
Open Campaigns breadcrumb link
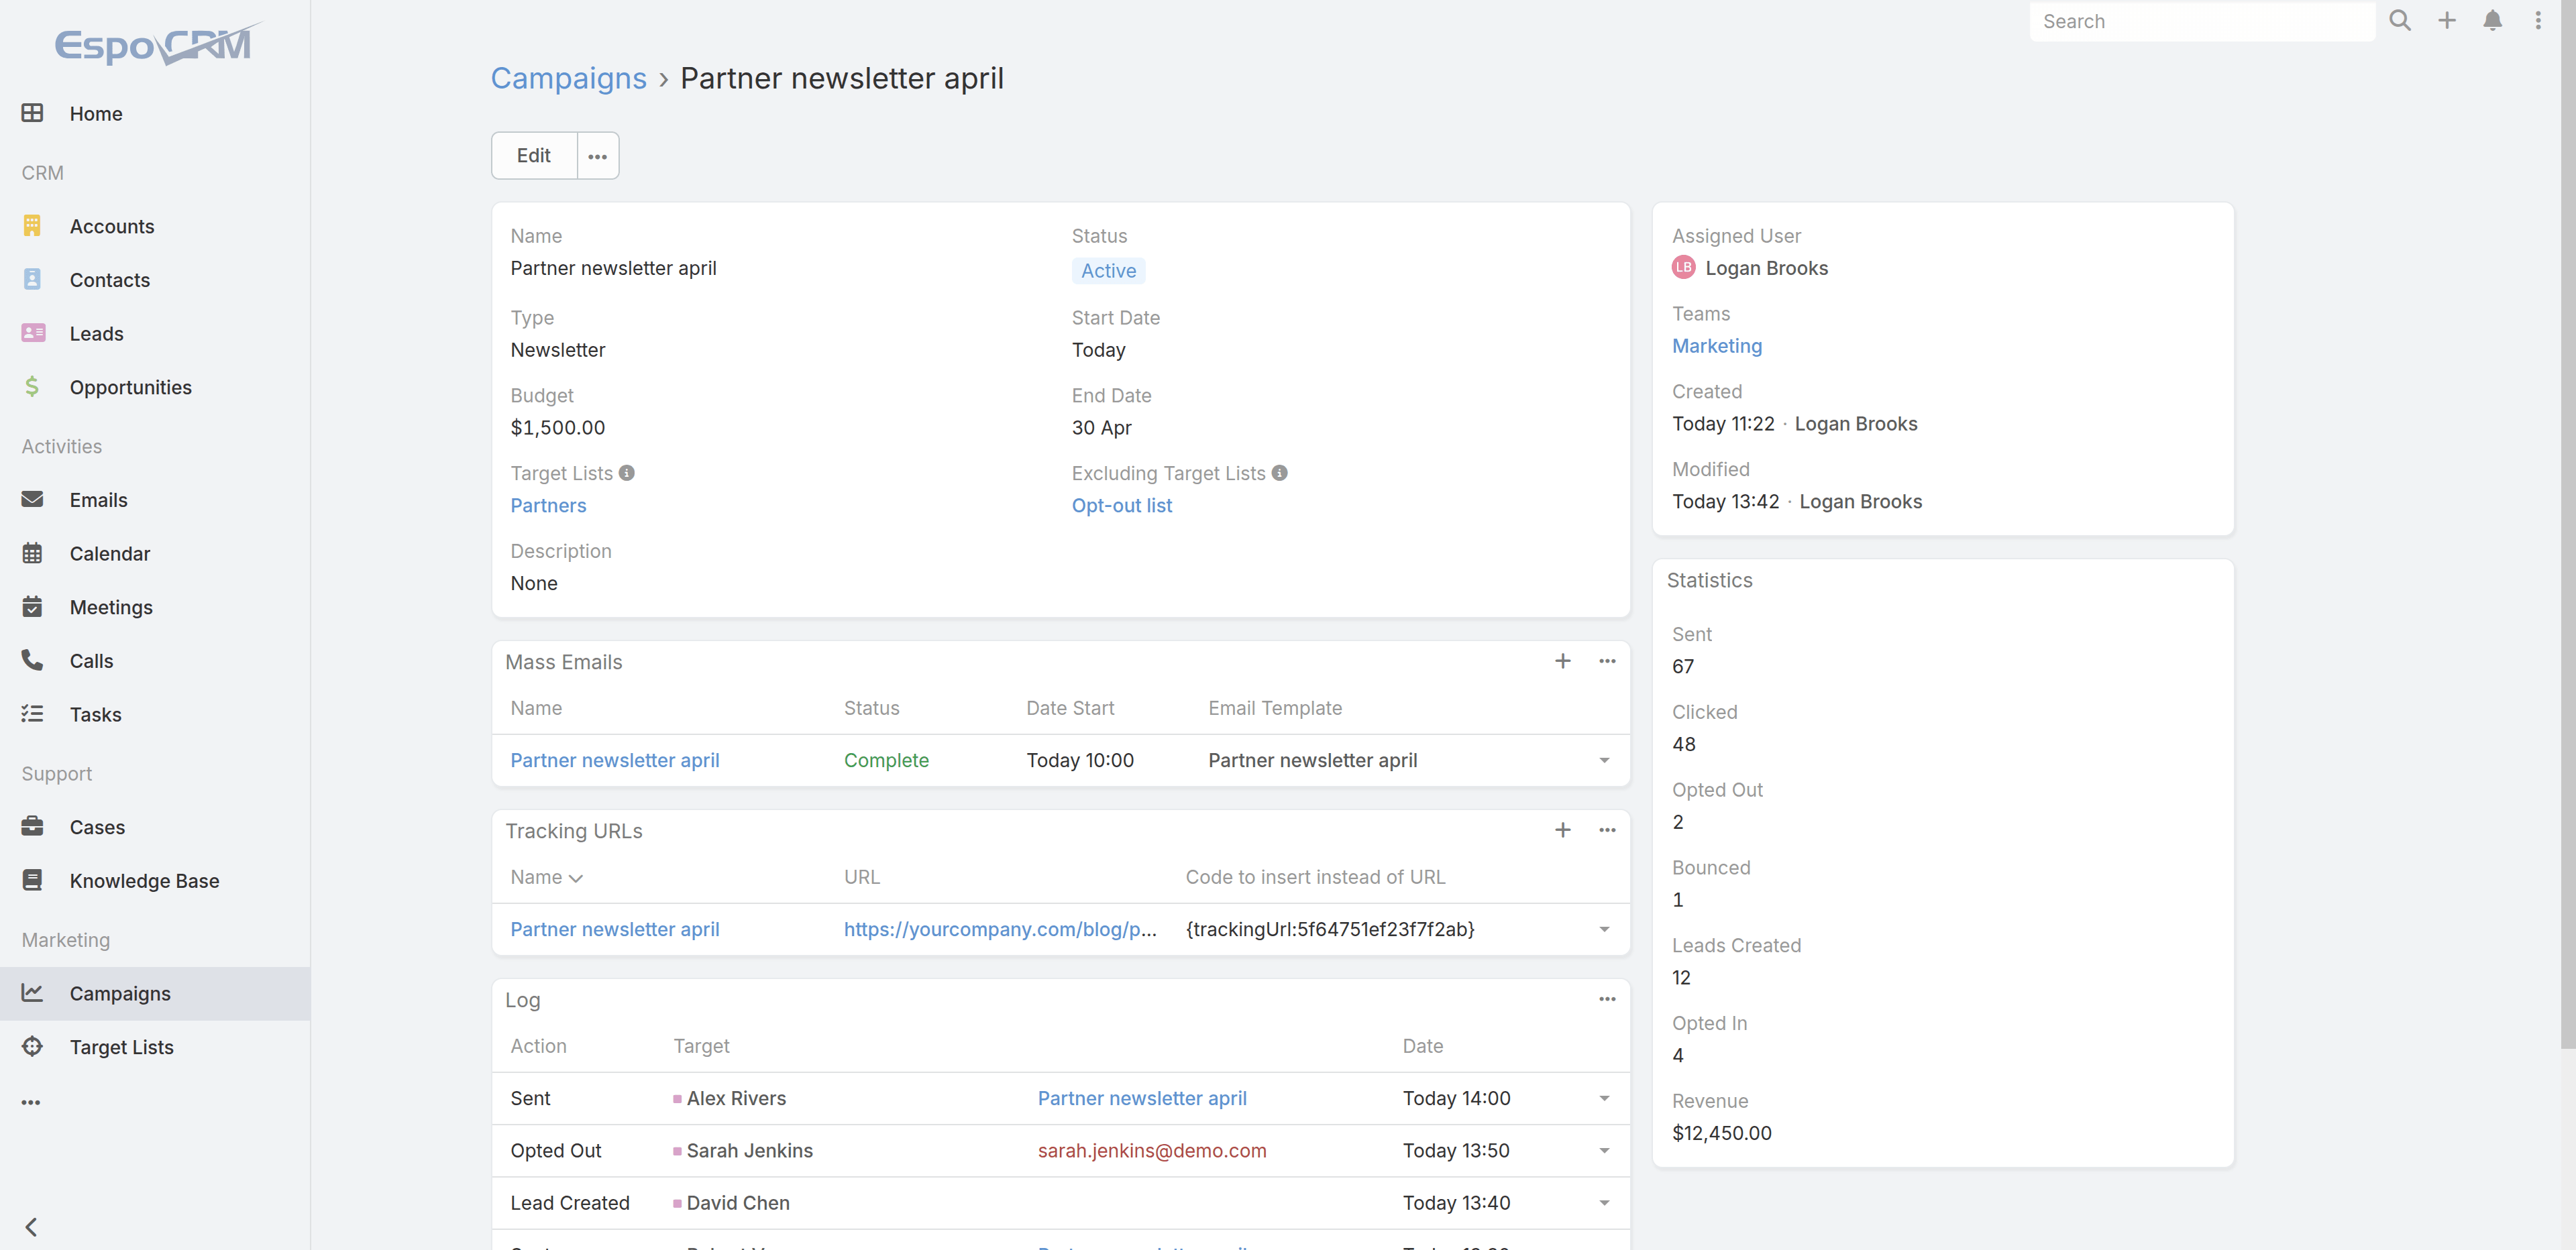[x=568, y=78]
